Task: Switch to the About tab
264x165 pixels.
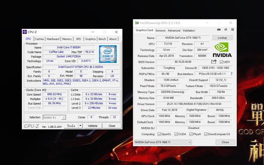Action: tap(113, 39)
